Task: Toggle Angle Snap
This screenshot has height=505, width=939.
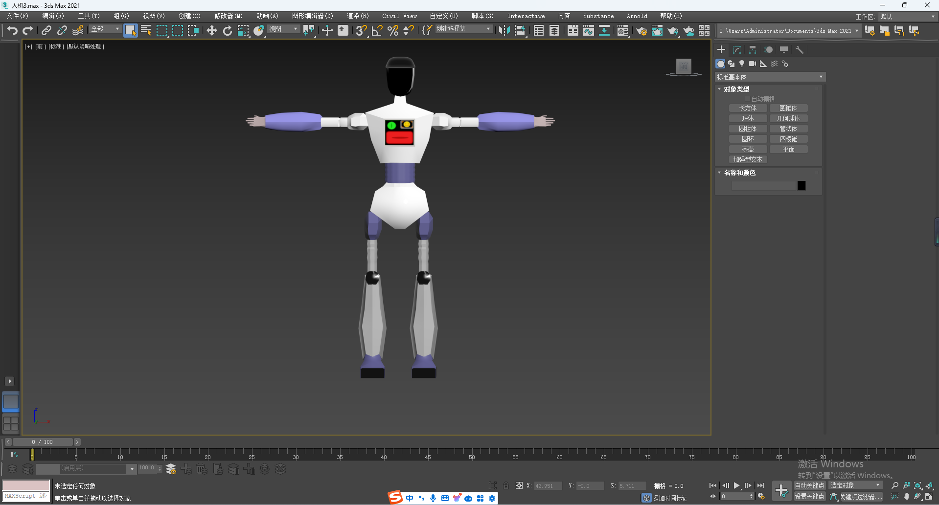Action: point(377,31)
